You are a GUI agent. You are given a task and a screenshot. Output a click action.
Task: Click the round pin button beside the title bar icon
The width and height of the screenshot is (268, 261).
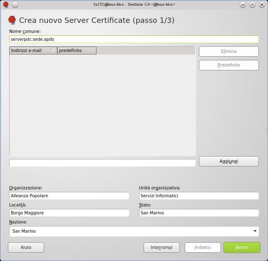15,5
